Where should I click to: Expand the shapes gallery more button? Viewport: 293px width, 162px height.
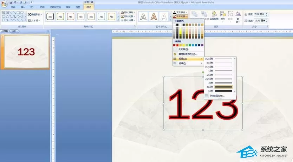point(25,20)
